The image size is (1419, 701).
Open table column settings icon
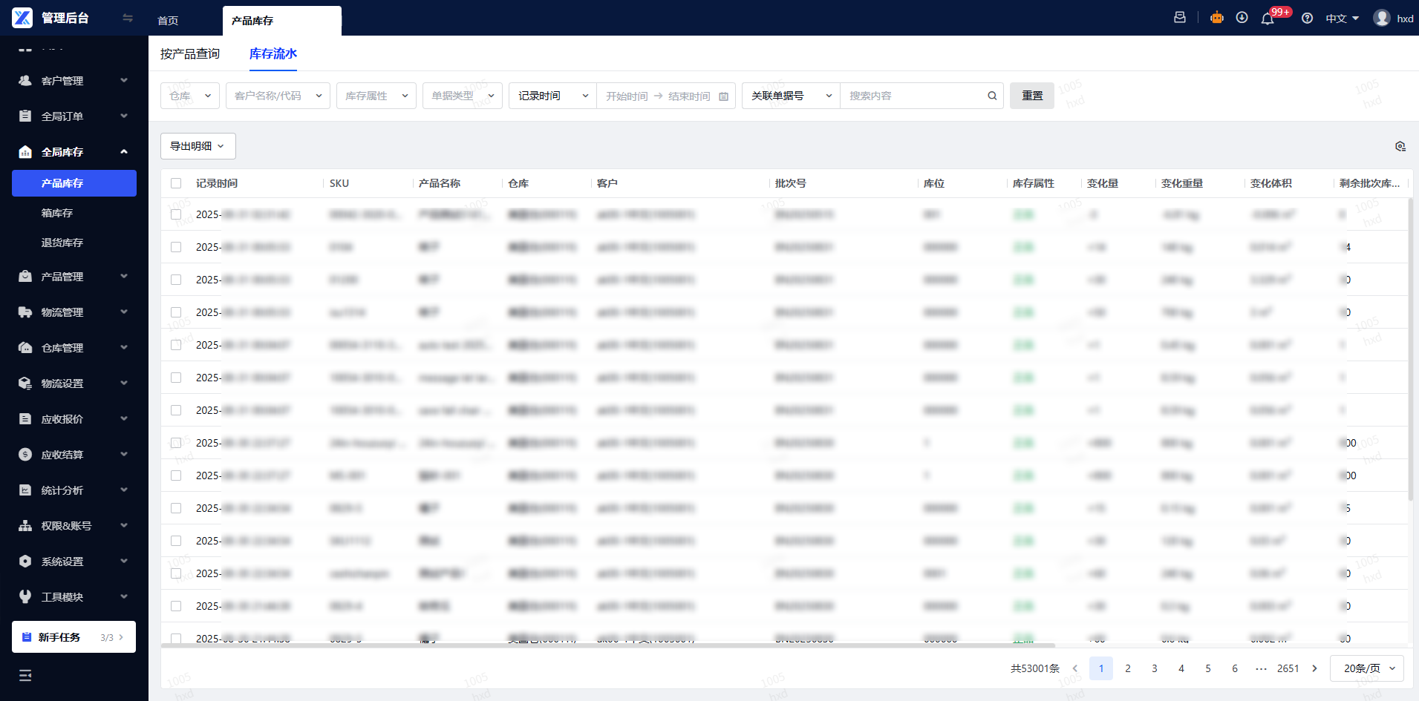point(1400,146)
